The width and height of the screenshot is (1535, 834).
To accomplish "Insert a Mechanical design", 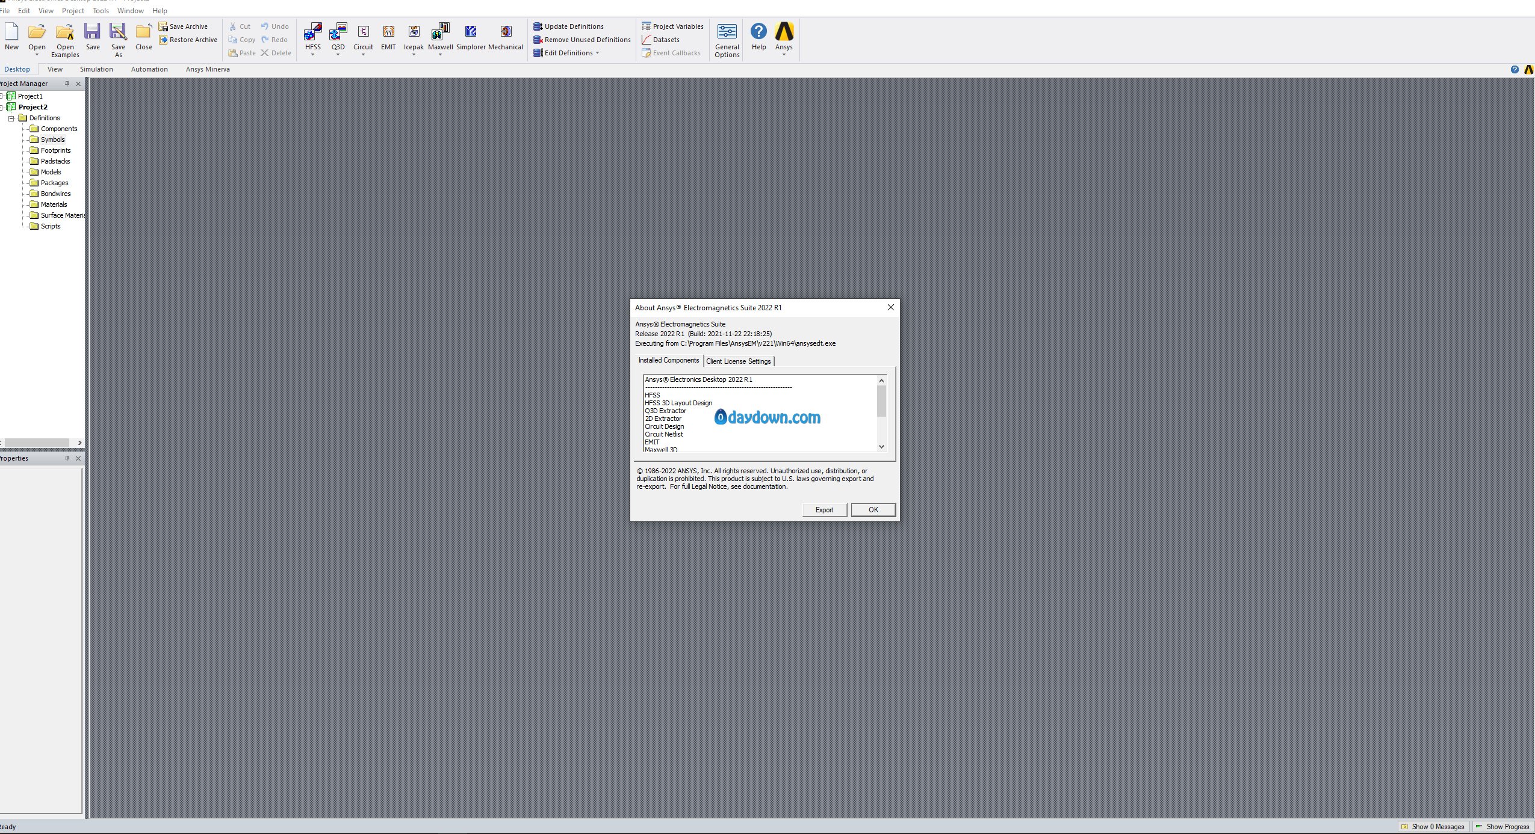I will pyautogui.click(x=506, y=37).
